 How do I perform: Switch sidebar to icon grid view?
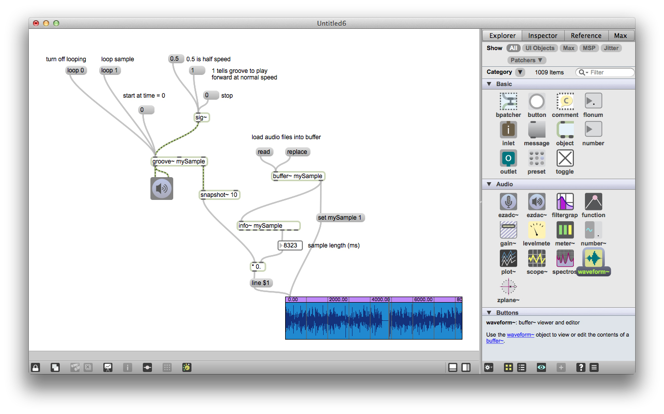click(x=509, y=367)
